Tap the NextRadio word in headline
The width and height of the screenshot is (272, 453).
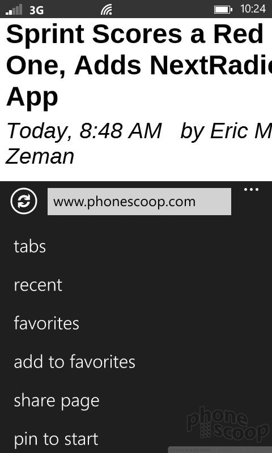pos(211,66)
